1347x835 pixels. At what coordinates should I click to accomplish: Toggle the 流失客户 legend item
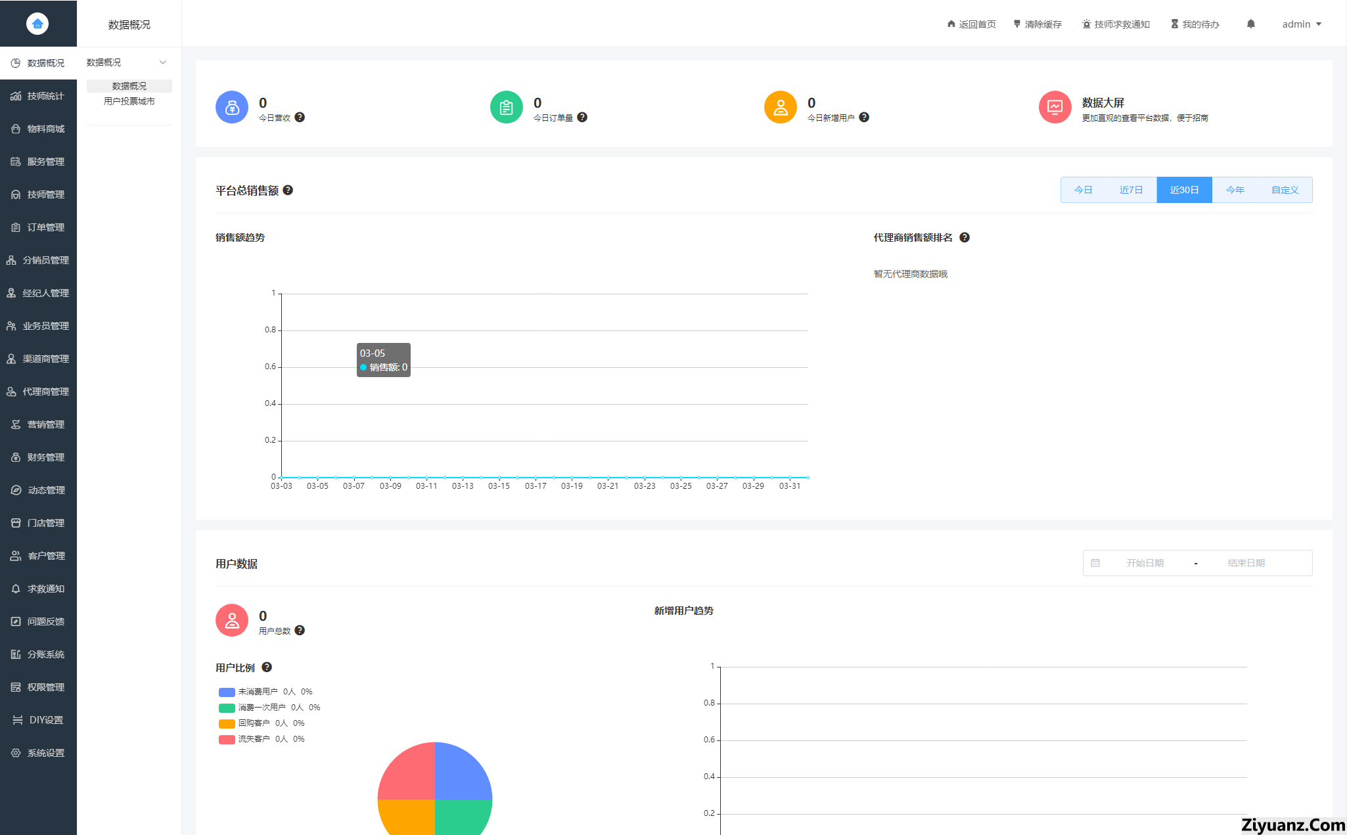[254, 739]
